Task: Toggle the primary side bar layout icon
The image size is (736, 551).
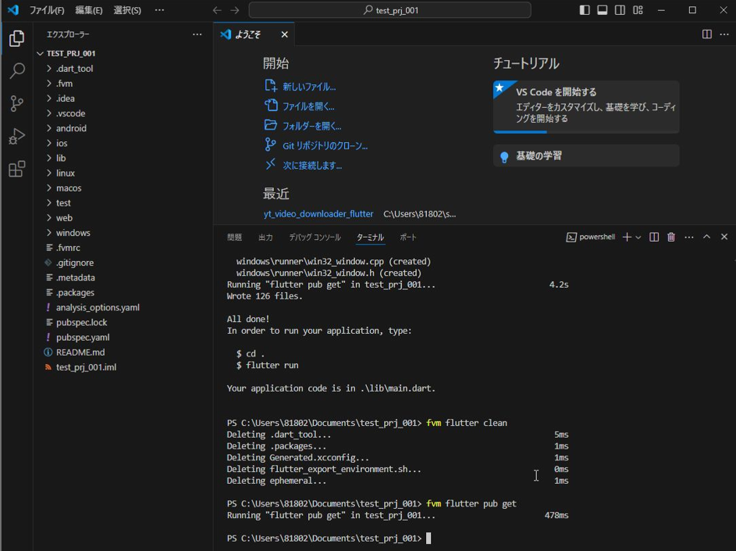Action: (584, 10)
